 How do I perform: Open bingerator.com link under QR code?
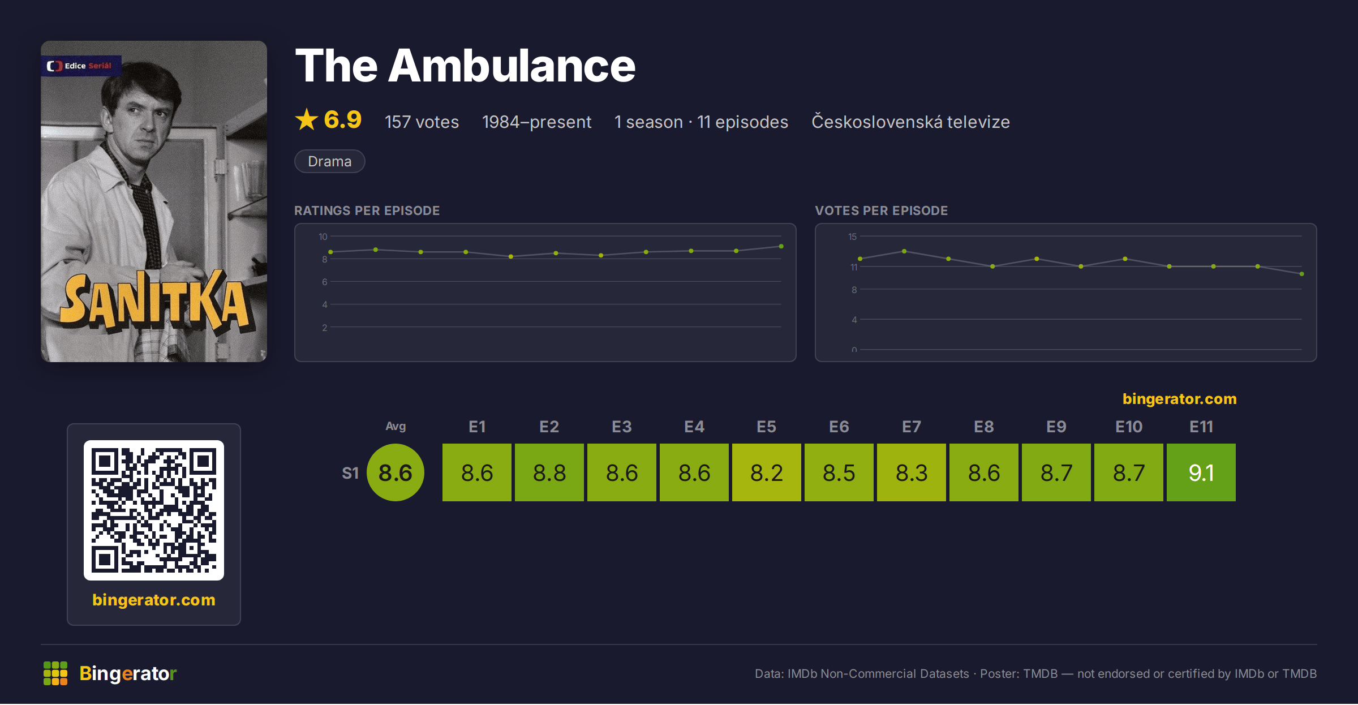tap(154, 600)
